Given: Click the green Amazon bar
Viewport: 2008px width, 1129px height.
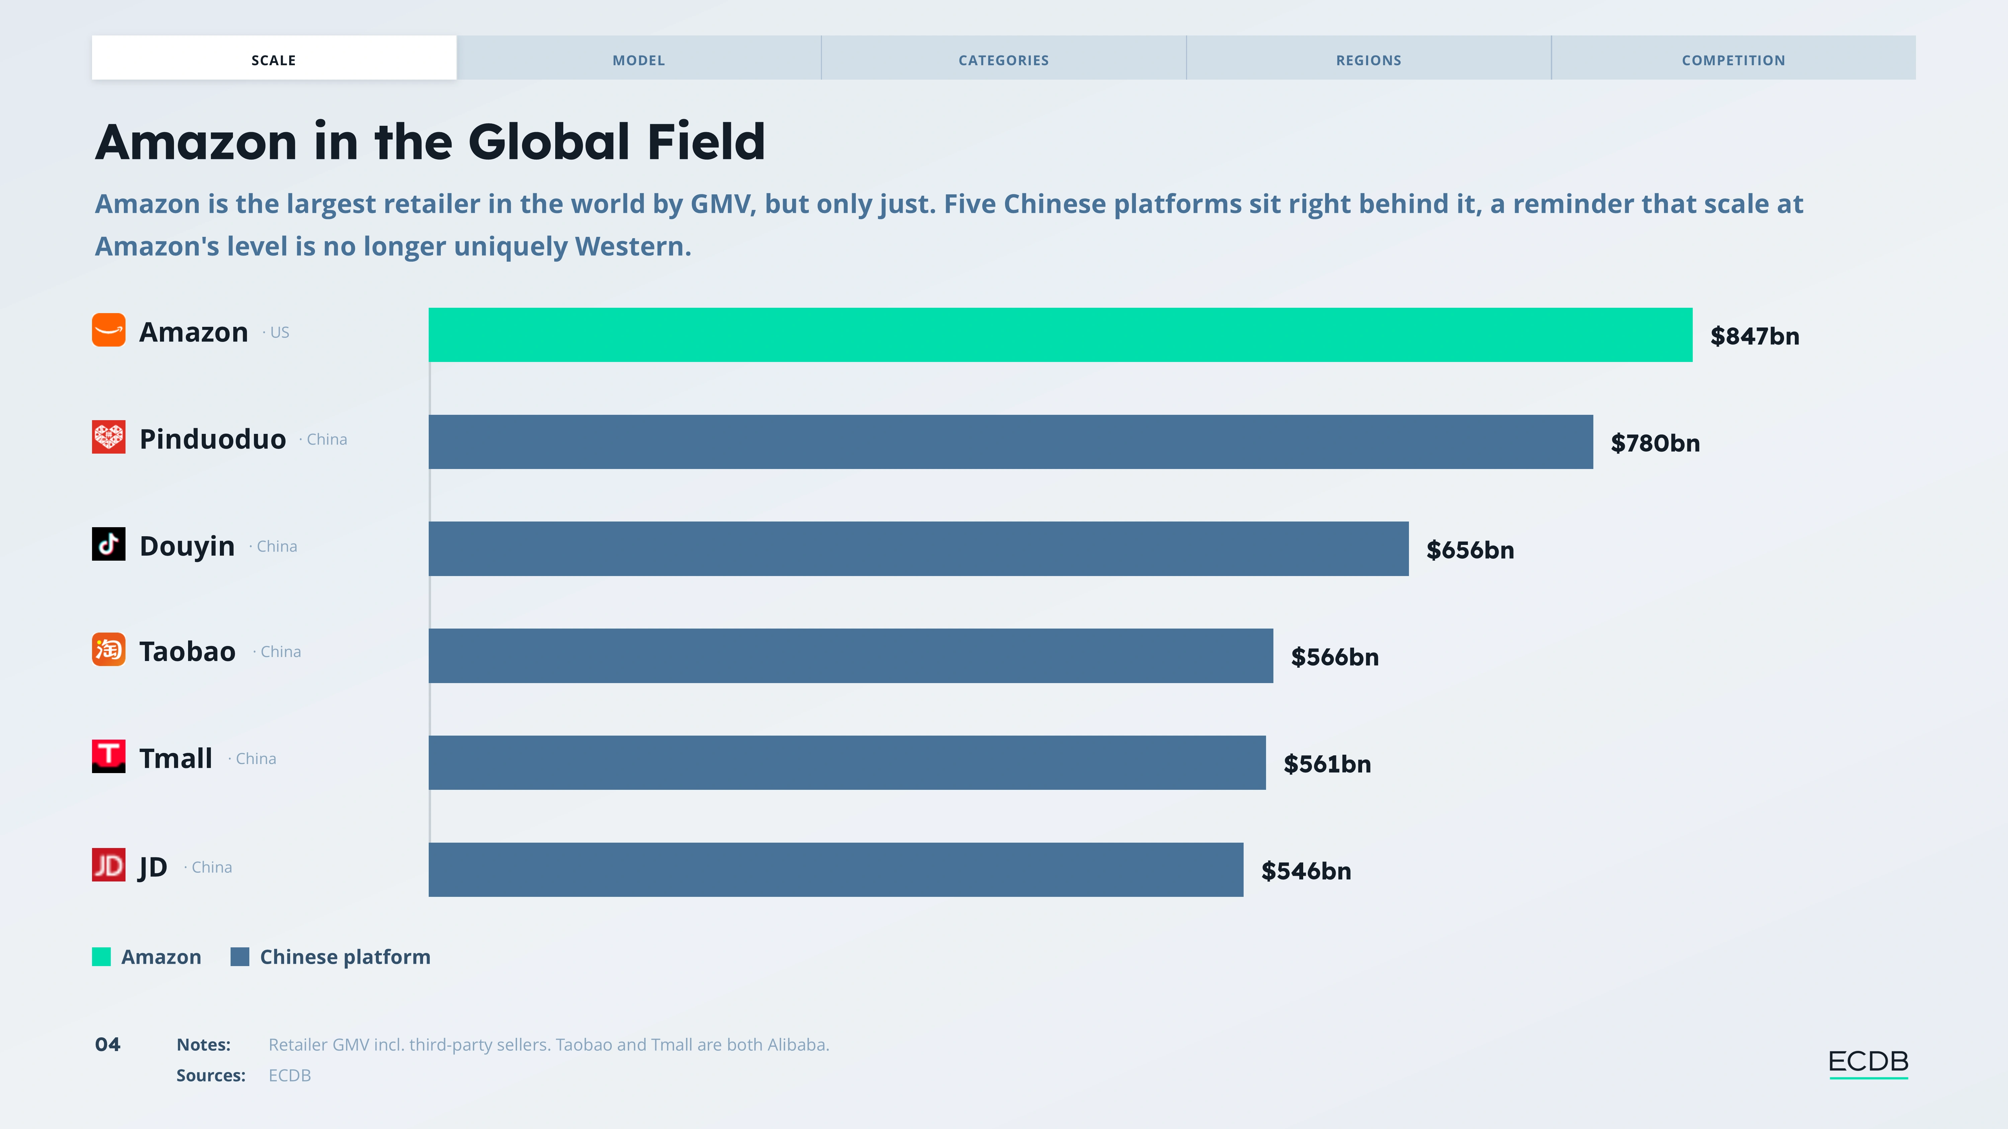Looking at the screenshot, I should click(1060, 335).
